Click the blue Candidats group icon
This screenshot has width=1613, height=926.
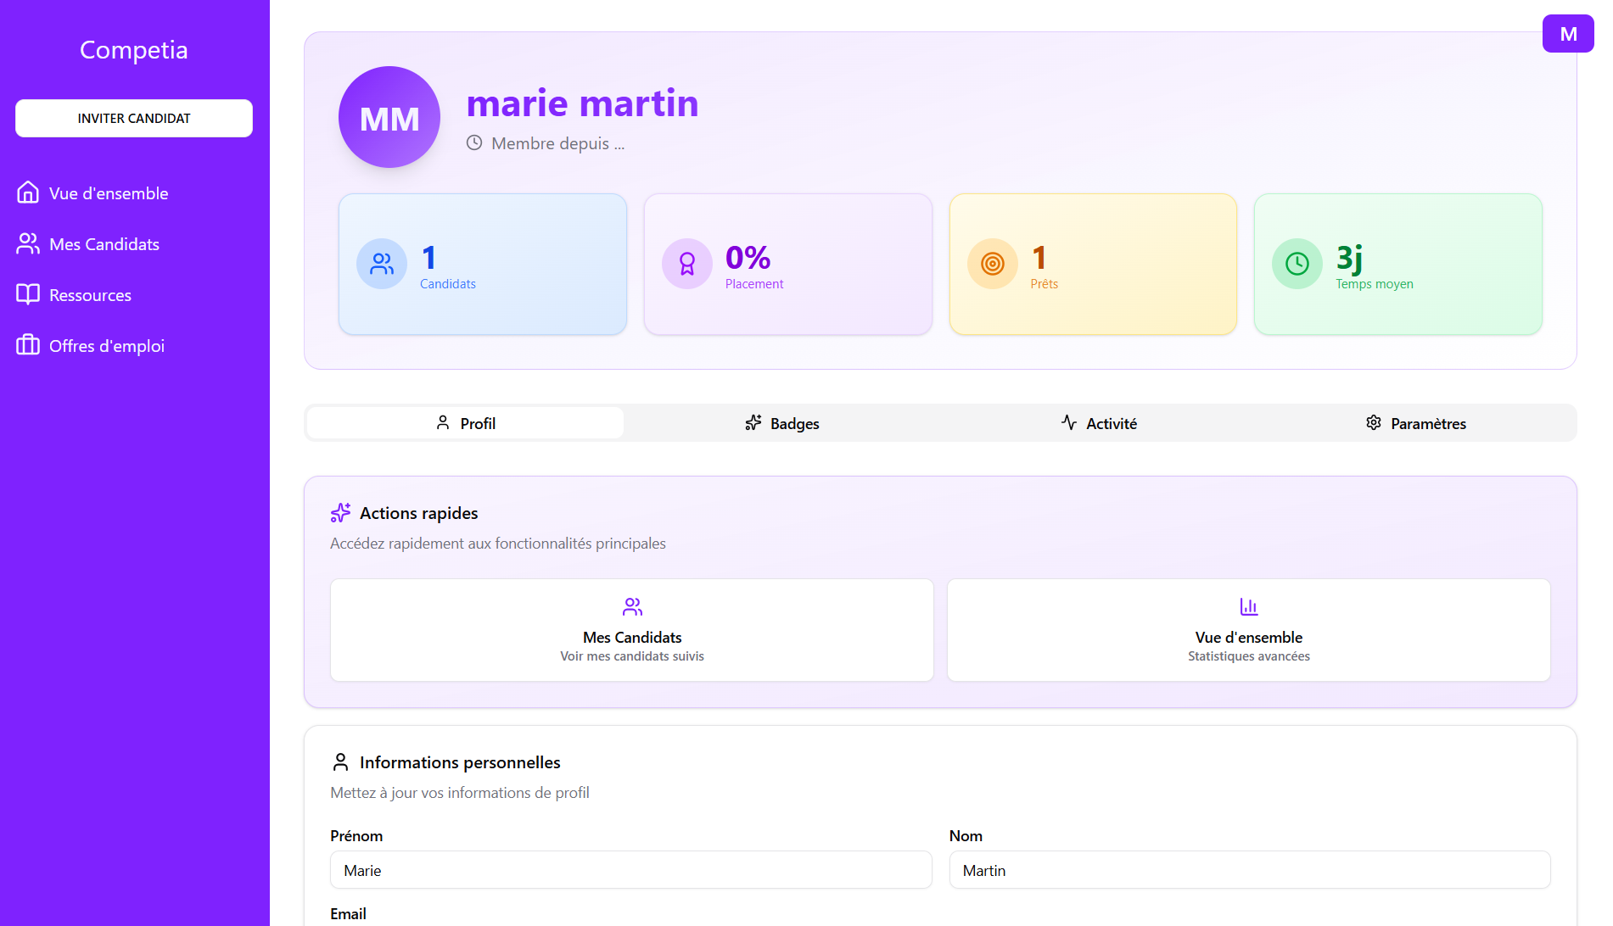381,264
